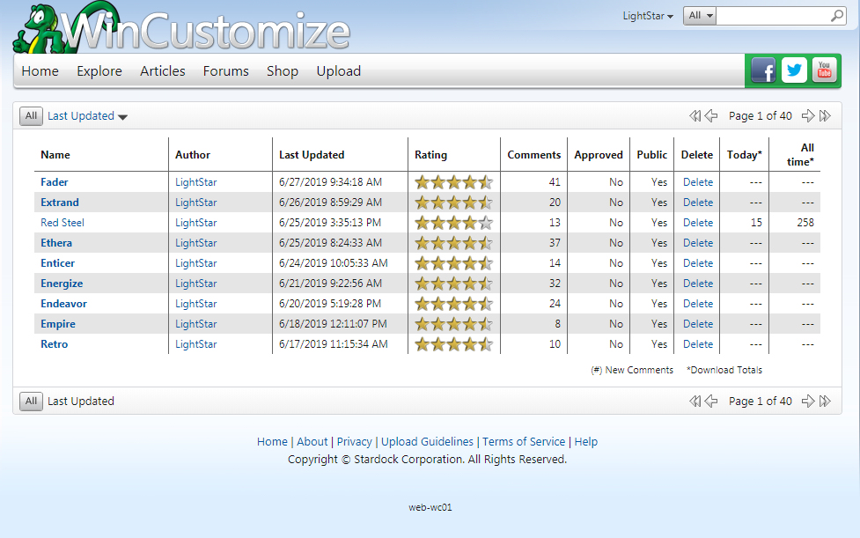The height and width of the screenshot is (538, 860).
Task: Click the Last Updated column header
Action: [312, 155]
